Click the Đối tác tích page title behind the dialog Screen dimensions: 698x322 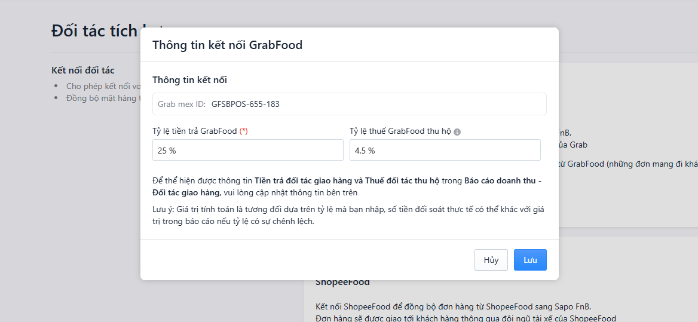(94, 30)
